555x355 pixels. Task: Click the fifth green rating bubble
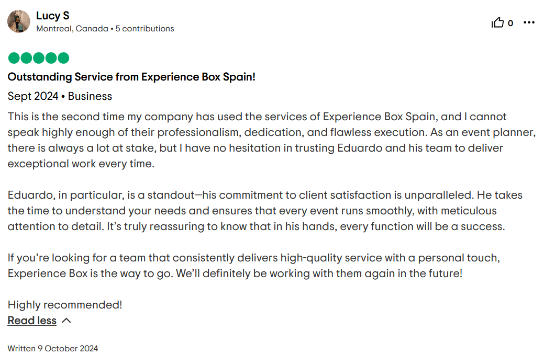click(63, 58)
